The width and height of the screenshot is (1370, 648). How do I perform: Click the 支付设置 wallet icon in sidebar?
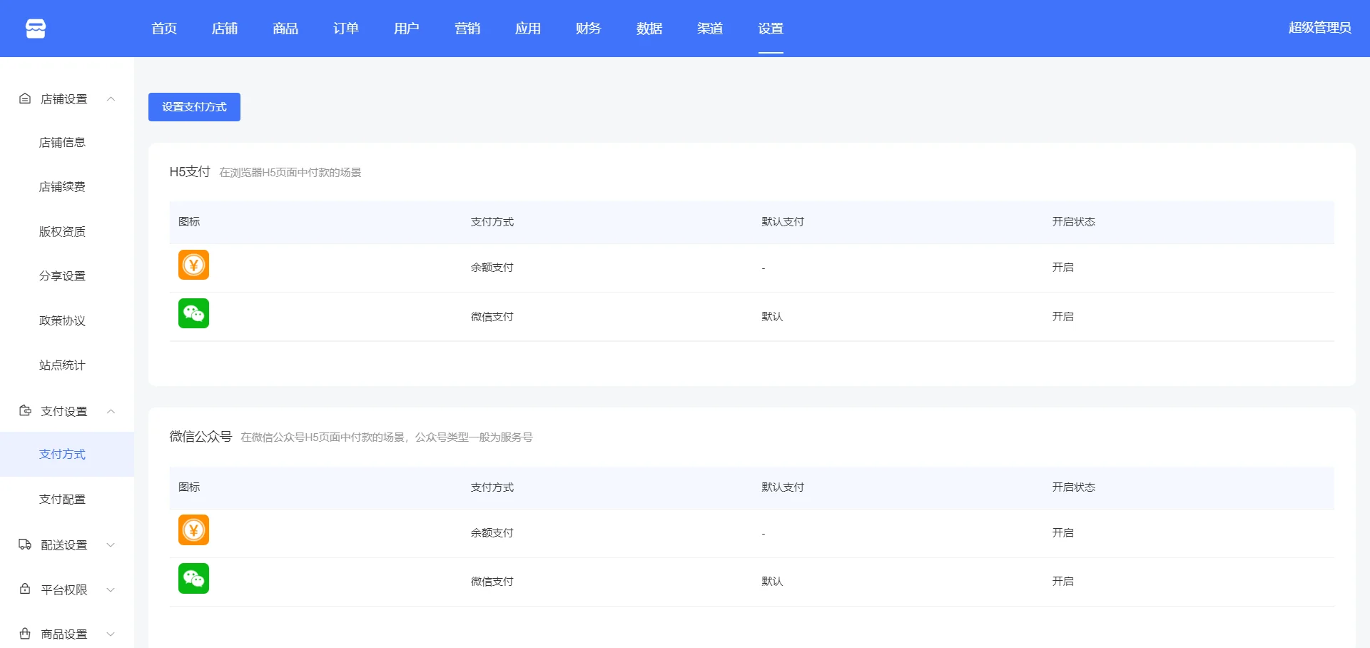(25, 411)
